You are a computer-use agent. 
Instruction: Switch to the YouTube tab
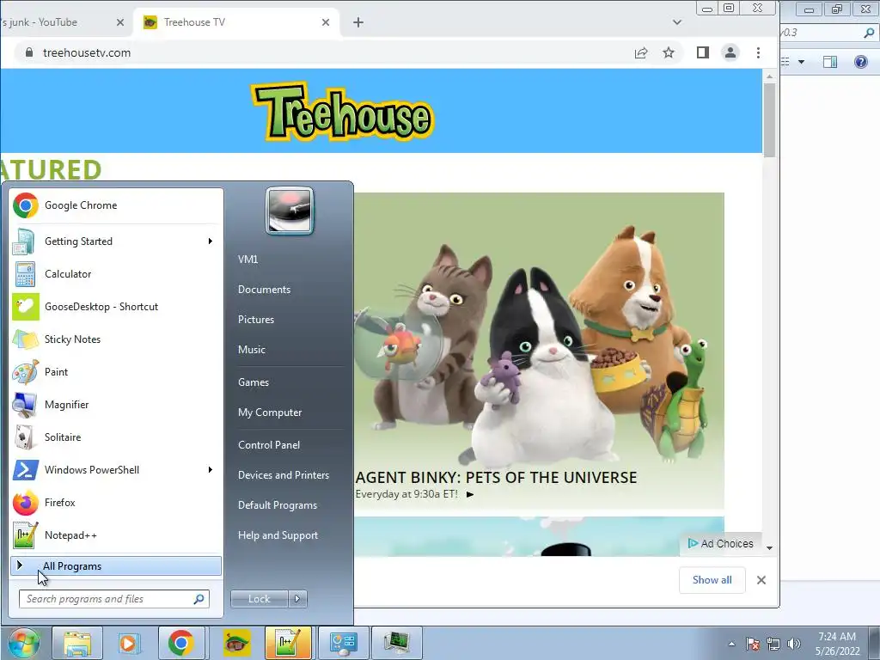click(x=56, y=22)
